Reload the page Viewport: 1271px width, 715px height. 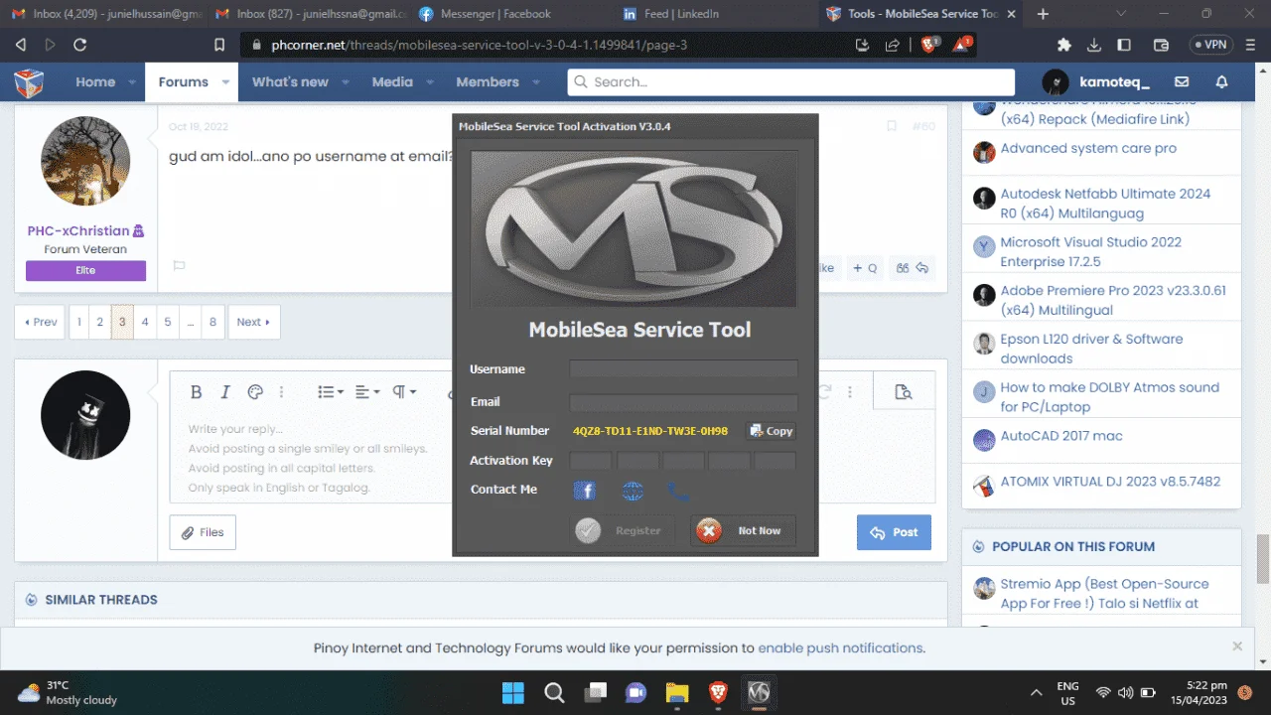click(x=80, y=45)
